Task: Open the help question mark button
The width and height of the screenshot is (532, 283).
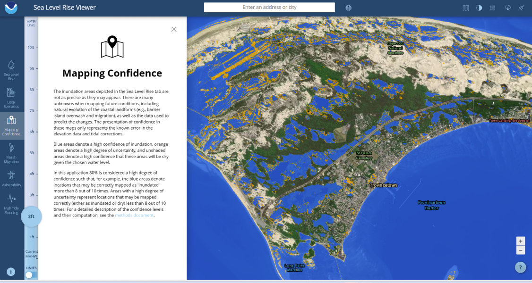Action: coord(520,267)
